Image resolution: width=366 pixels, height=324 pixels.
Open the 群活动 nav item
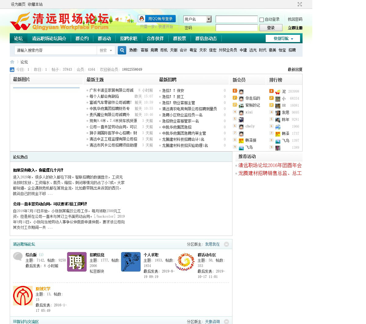tap(104, 38)
